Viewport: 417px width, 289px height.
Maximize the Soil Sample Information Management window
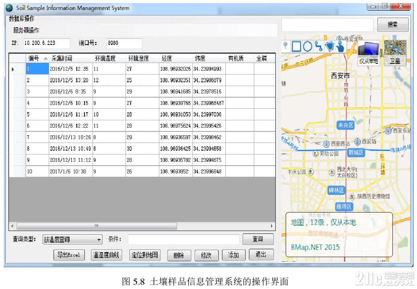pyautogui.click(x=385, y=6)
